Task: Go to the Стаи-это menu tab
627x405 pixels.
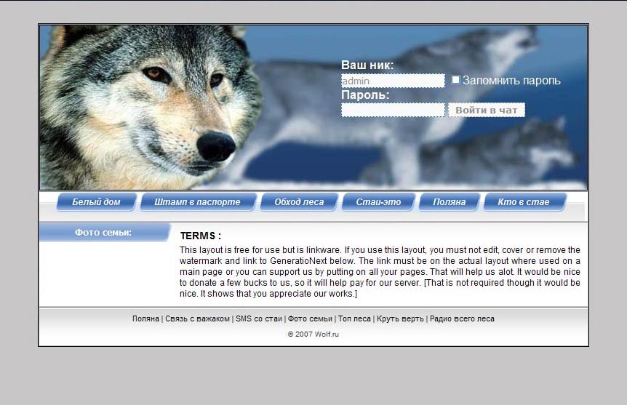Action: [378, 202]
